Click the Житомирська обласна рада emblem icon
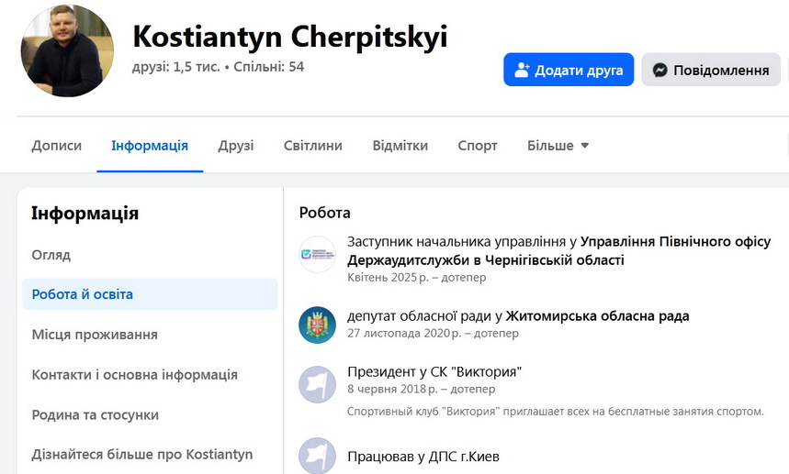 pos(318,325)
